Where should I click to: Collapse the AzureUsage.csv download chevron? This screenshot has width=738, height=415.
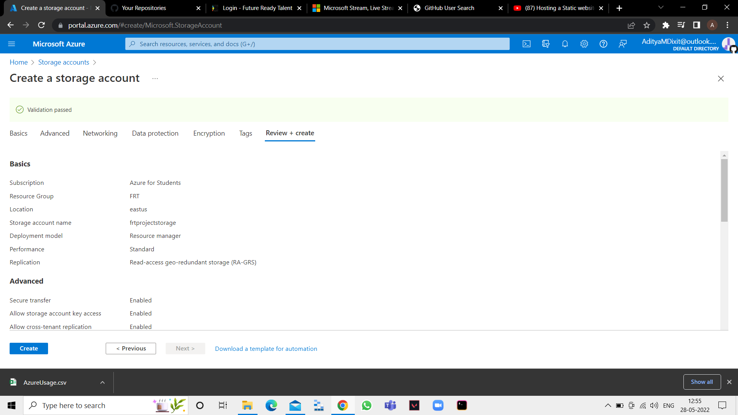102,382
